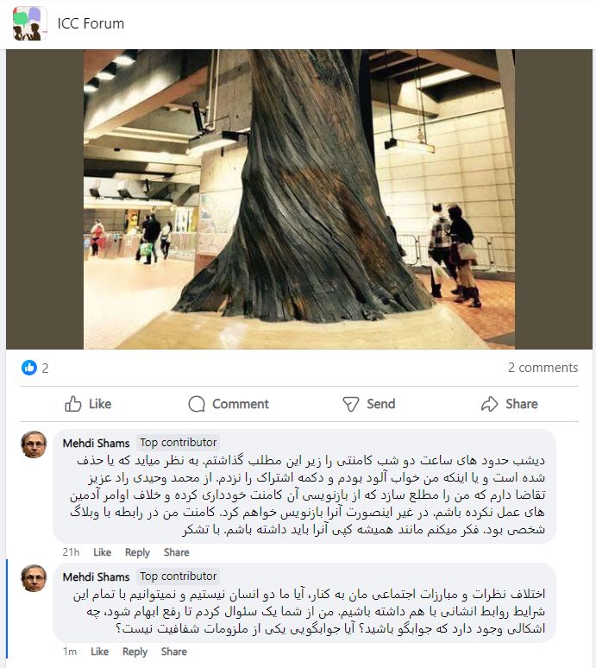
Task: Click the blue like reaction icon
Action: (29, 368)
